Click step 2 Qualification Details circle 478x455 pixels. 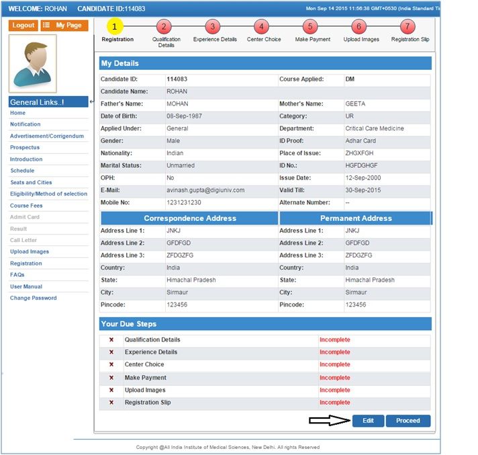pos(164,27)
